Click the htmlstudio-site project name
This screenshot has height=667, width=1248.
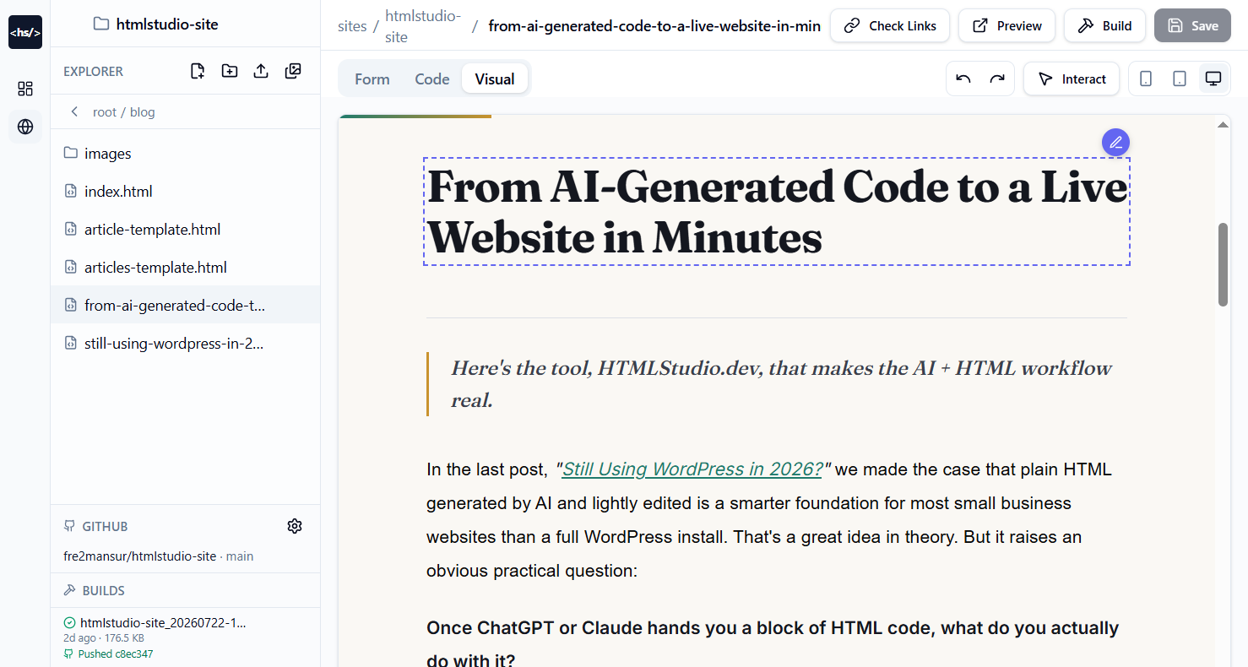point(167,24)
